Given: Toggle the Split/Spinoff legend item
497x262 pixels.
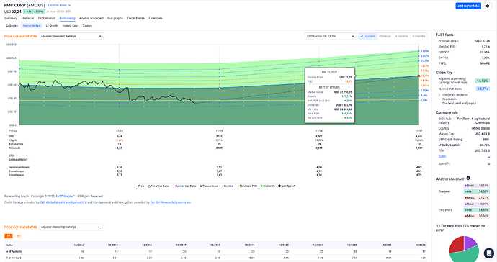Looking at the screenshot, I should coord(287,186).
